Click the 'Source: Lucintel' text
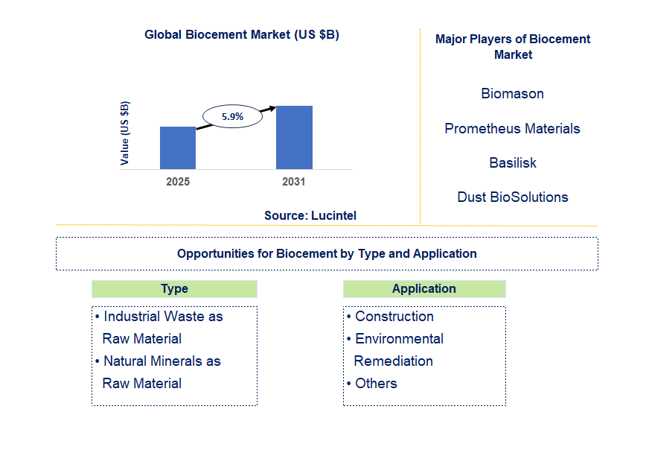Viewport: 646px width, 450px height. click(x=310, y=216)
